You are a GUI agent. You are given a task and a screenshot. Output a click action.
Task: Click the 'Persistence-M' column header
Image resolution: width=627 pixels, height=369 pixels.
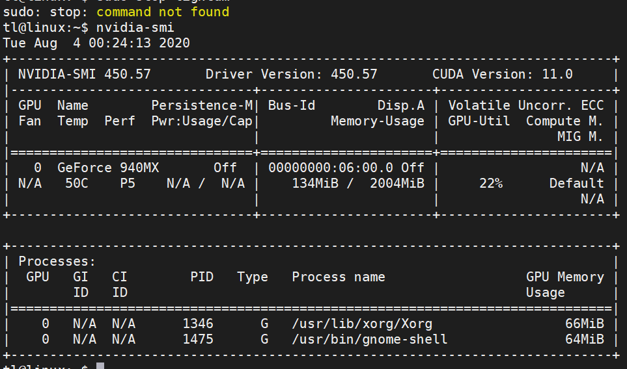(202, 105)
